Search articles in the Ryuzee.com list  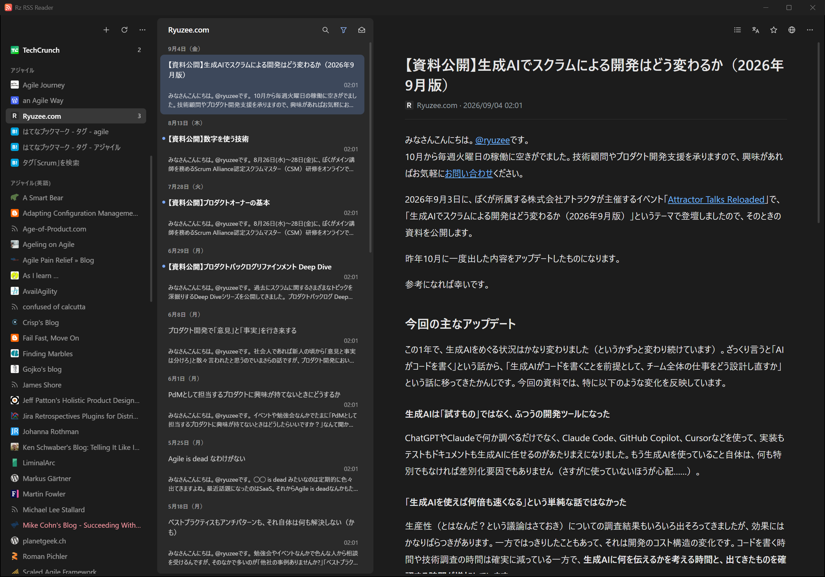click(326, 30)
